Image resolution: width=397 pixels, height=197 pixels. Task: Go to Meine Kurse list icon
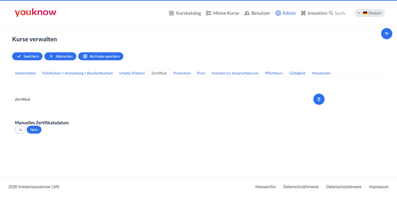208,13
